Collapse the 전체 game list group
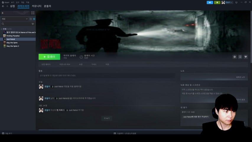The image size is (252, 142). point(1,29)
